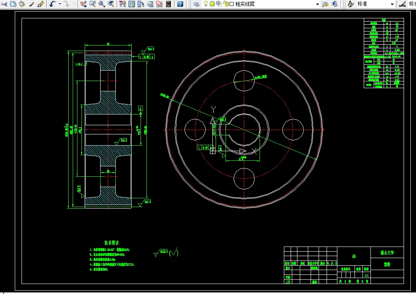Undo the last action

pyautogui.click(x=52, y=4)
